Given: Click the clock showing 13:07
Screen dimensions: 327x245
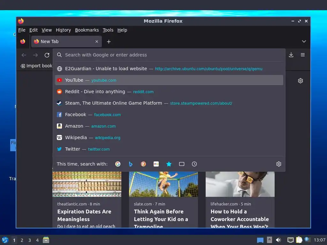Looking at the screenshot, I should pyautogui.click(x=319, y=240).
